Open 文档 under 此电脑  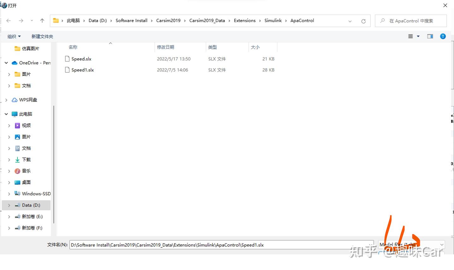23,148
